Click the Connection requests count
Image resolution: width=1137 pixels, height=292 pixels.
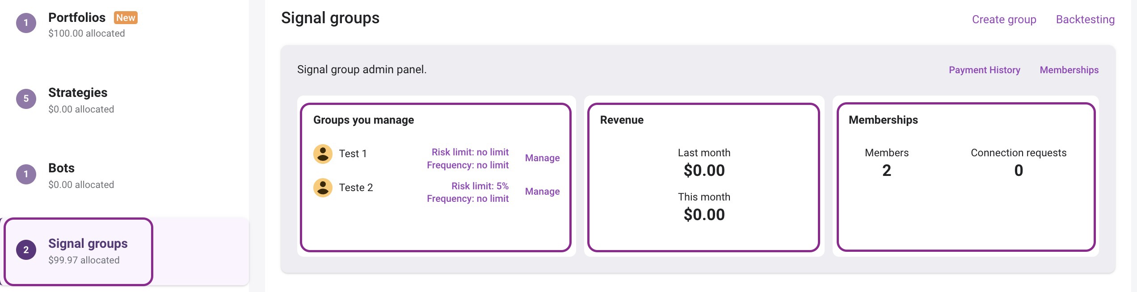(1019, 171)
